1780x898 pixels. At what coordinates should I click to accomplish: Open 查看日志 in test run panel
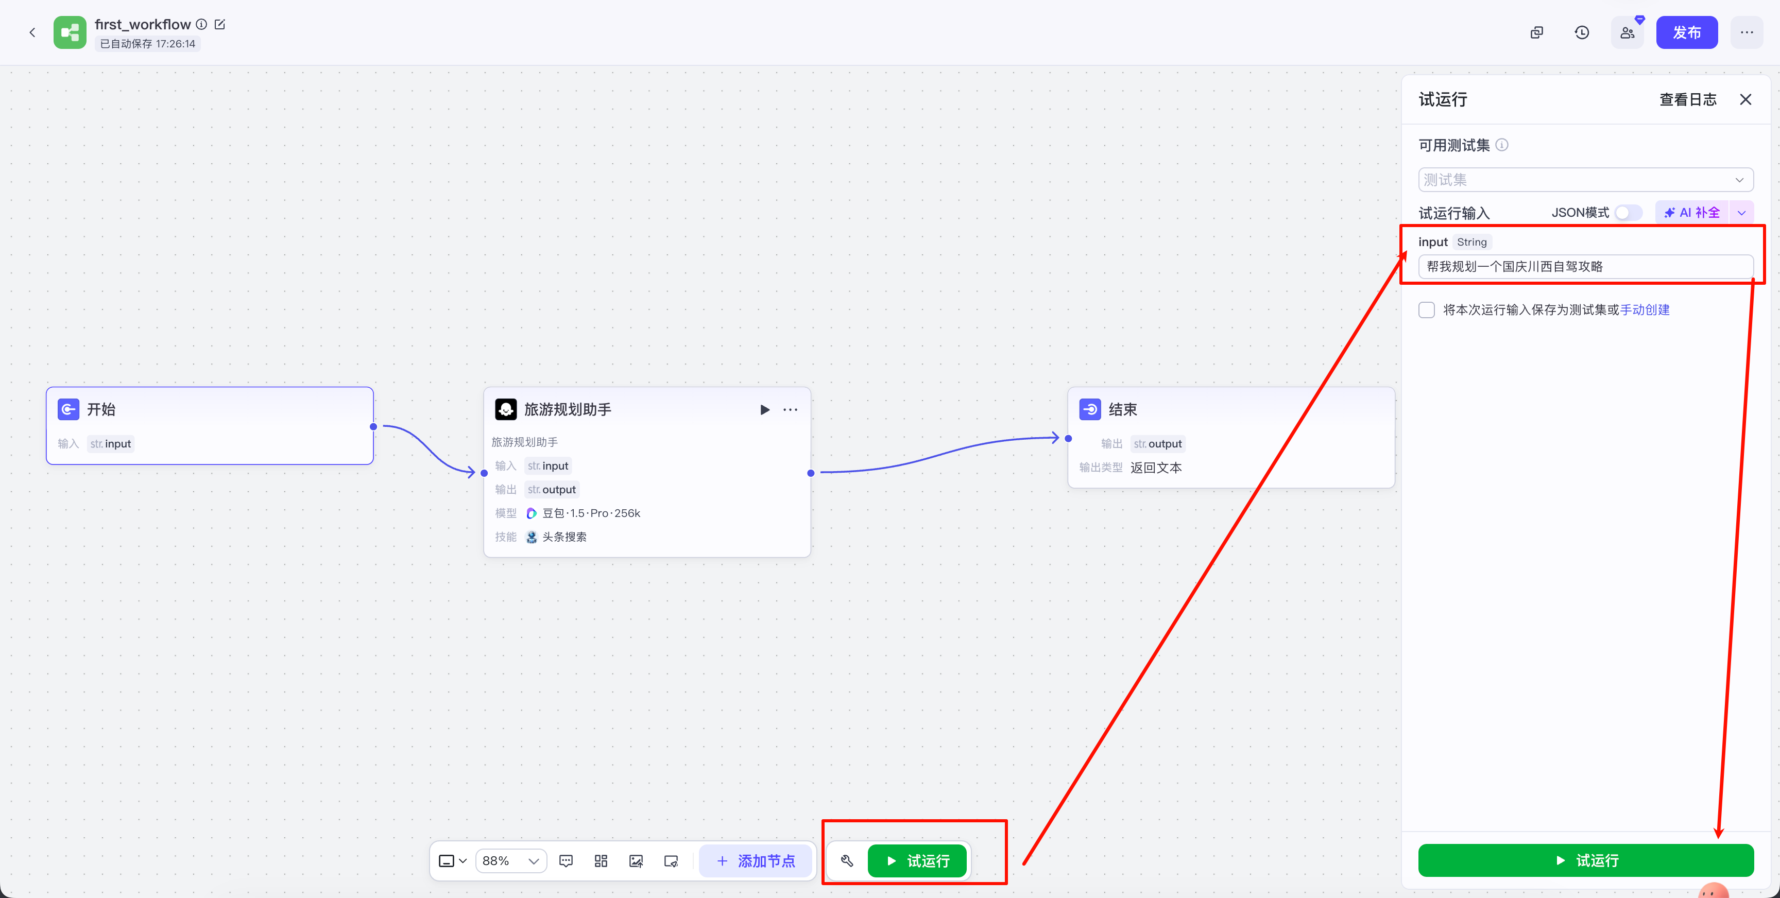(x=1687, y=99)
